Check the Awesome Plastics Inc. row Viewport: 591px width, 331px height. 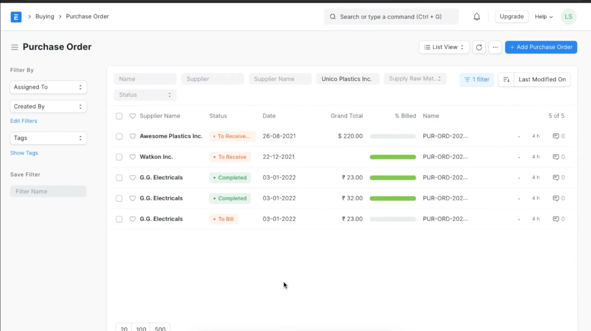pyautogui.click(x=119, y=136)
